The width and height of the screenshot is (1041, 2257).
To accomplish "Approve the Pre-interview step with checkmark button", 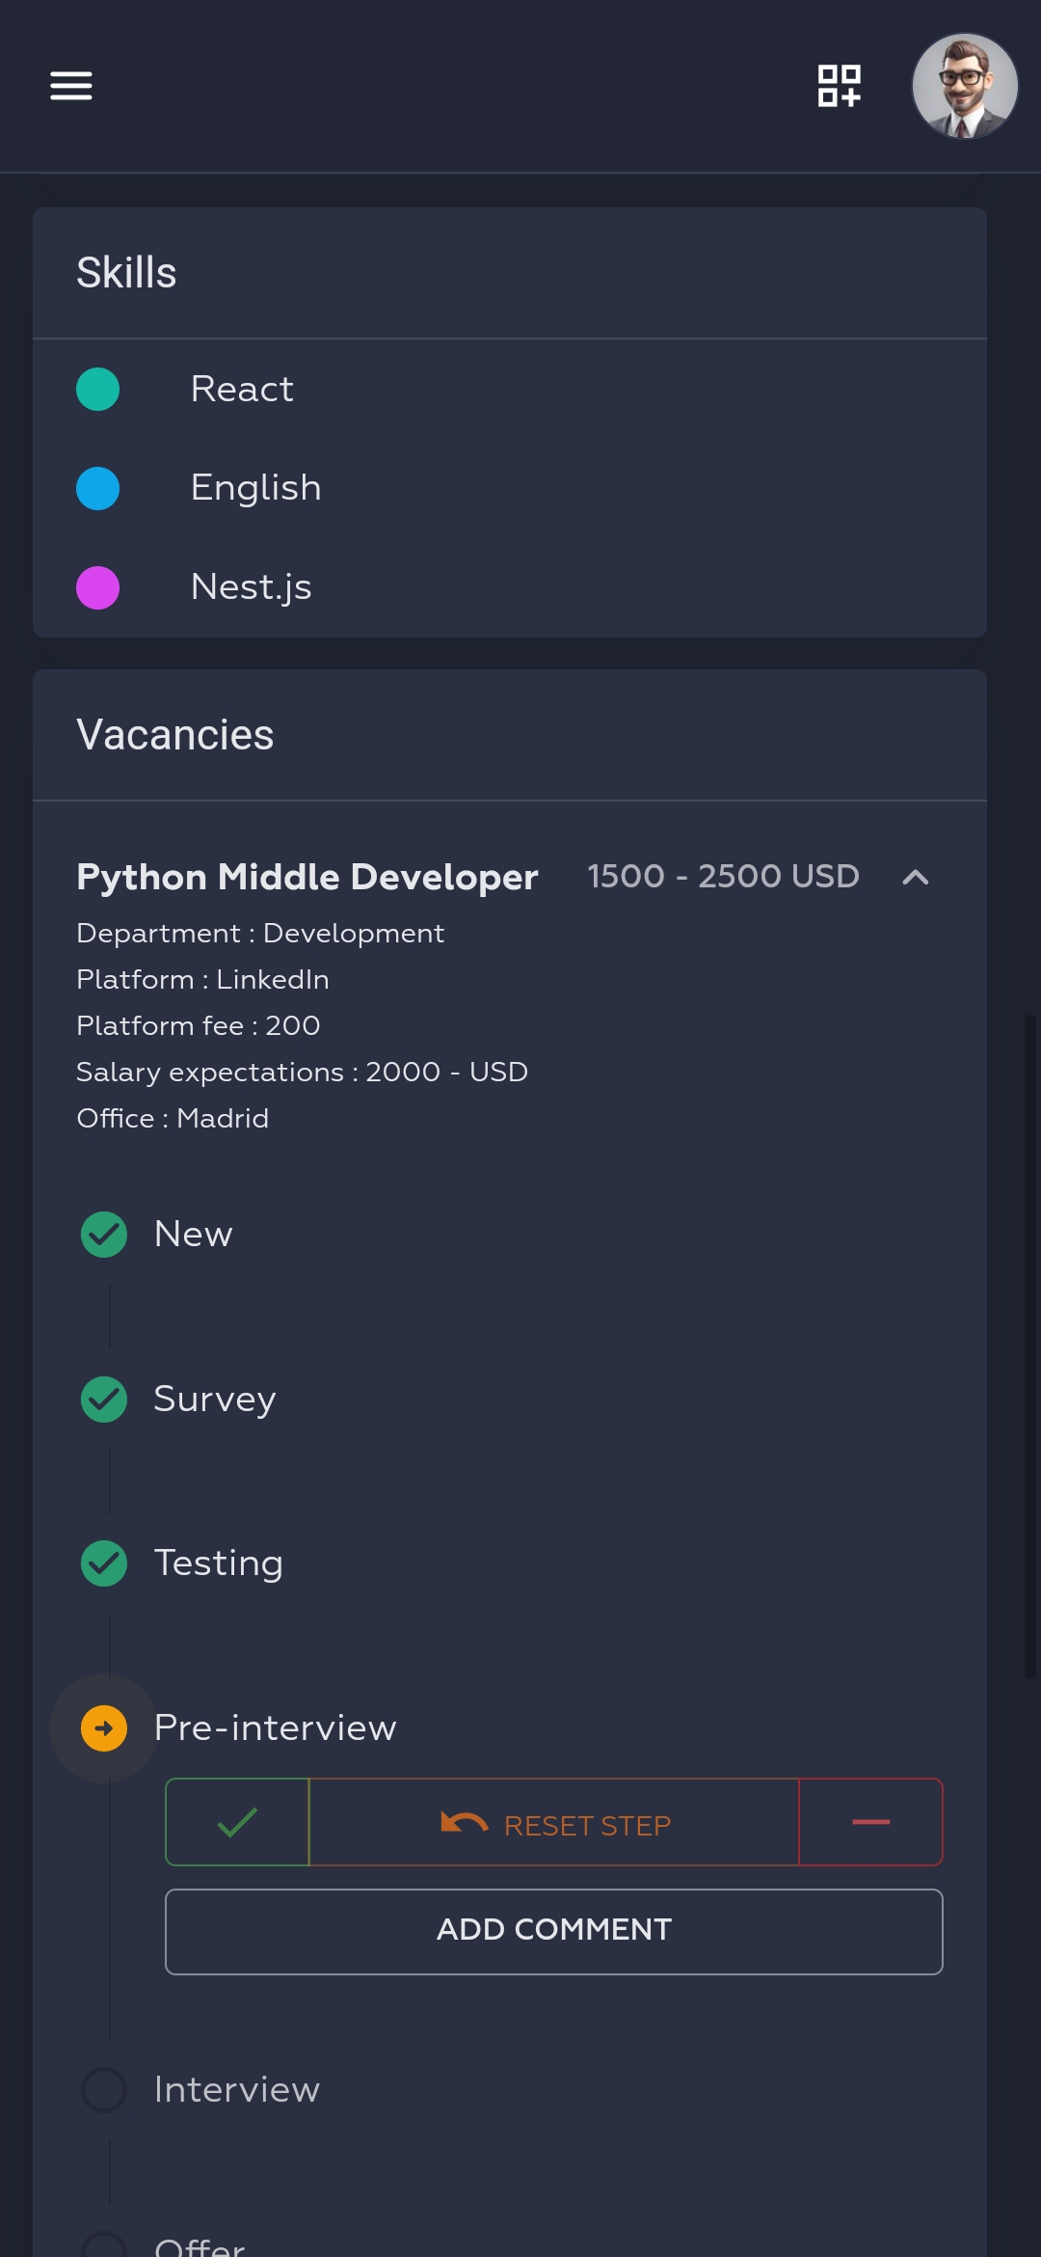I will 237,1822.
